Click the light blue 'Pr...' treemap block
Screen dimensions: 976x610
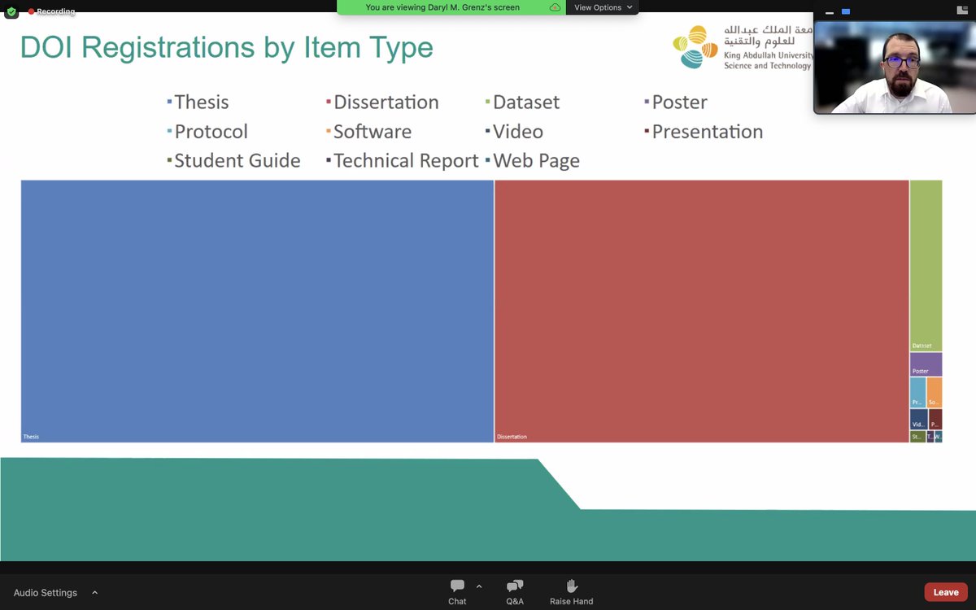coord(917,393)
